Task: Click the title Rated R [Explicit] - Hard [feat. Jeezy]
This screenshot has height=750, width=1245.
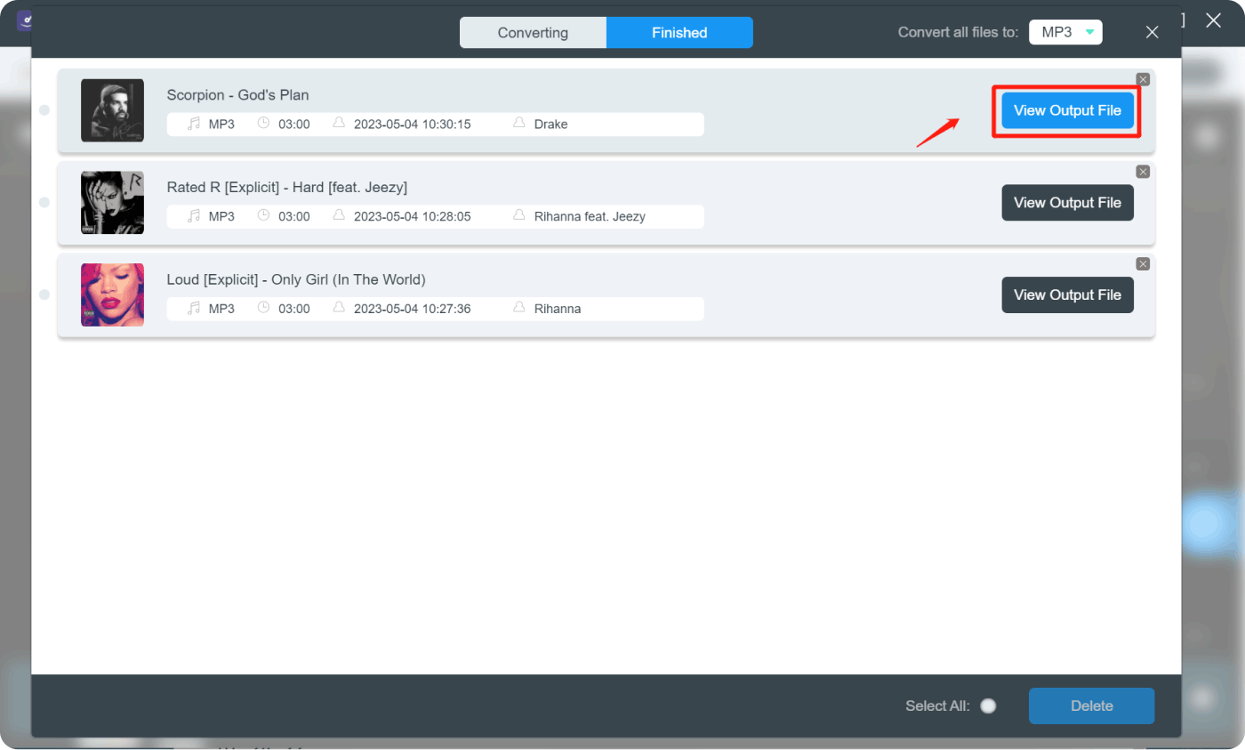Action: [x=287, y=188]
